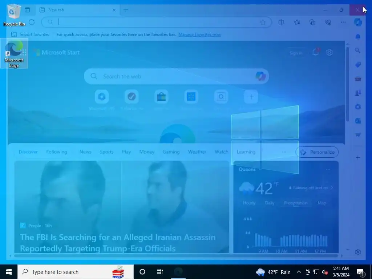Open the Sports feed tab

pyautogui.click(x=106, y=152)
